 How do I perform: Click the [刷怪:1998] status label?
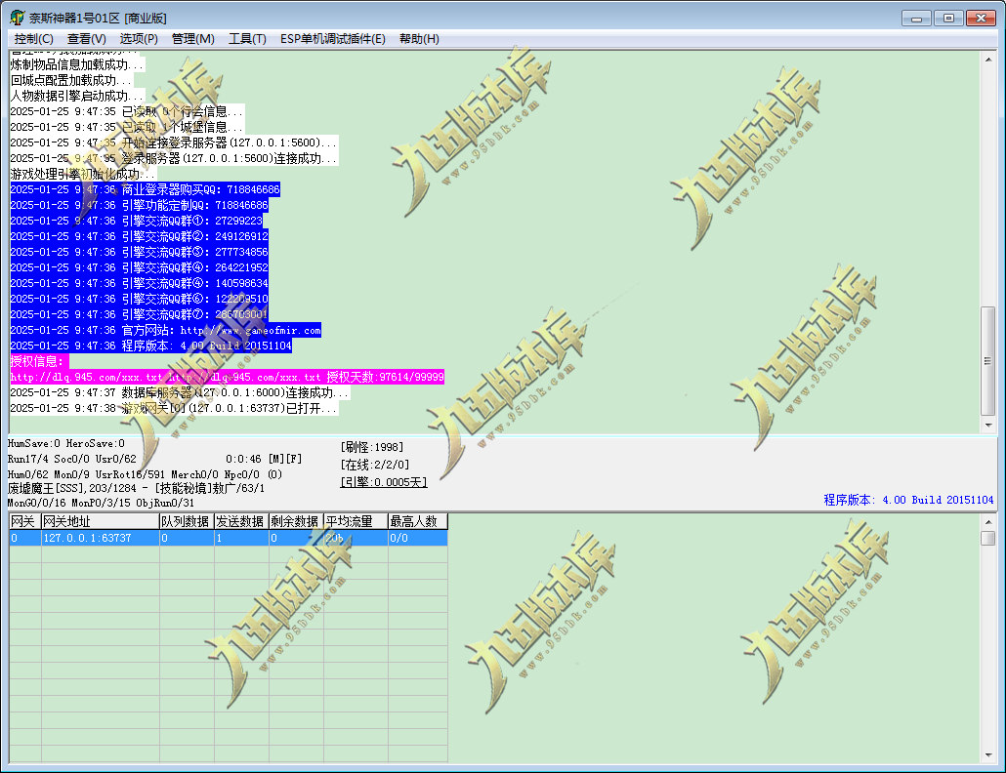[372, 447]
